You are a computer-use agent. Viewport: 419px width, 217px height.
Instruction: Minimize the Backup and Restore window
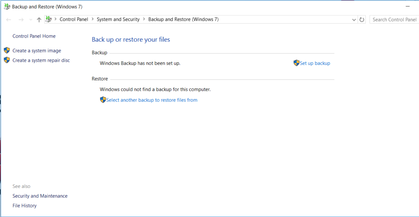pos(408,7)
